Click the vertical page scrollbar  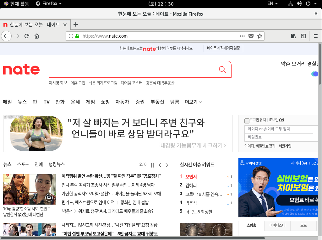tap(320, 64)
